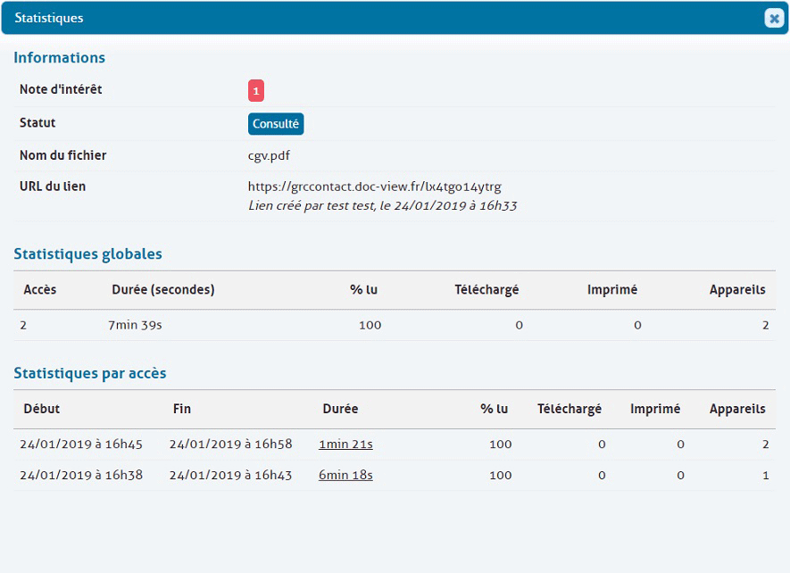This screenshot has width=790, height=573.
Task: Click the 16h58 end time cell
Action: point(230,444)
